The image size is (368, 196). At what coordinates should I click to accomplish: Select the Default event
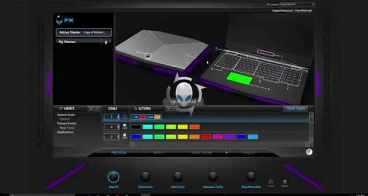pyautogui.click(x=65, y=119)
